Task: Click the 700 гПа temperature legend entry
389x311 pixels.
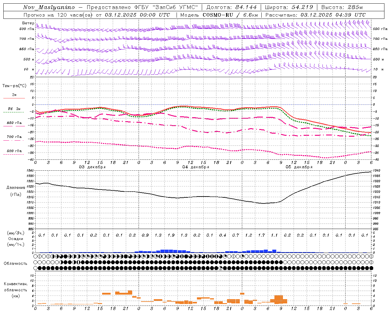Action: 14,137
